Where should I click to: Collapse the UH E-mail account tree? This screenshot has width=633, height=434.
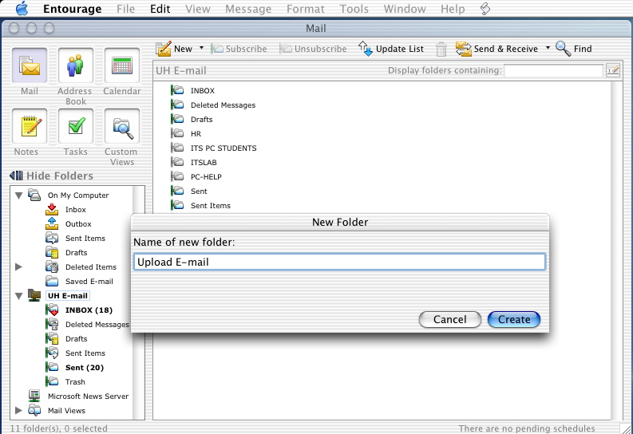pyautogui.click(x=18, y=296)
